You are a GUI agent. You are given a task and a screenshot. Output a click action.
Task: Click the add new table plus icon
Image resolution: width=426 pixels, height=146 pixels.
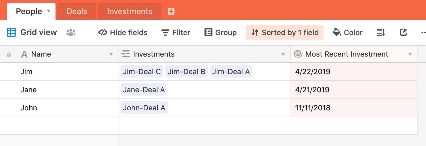coord(171,11)
